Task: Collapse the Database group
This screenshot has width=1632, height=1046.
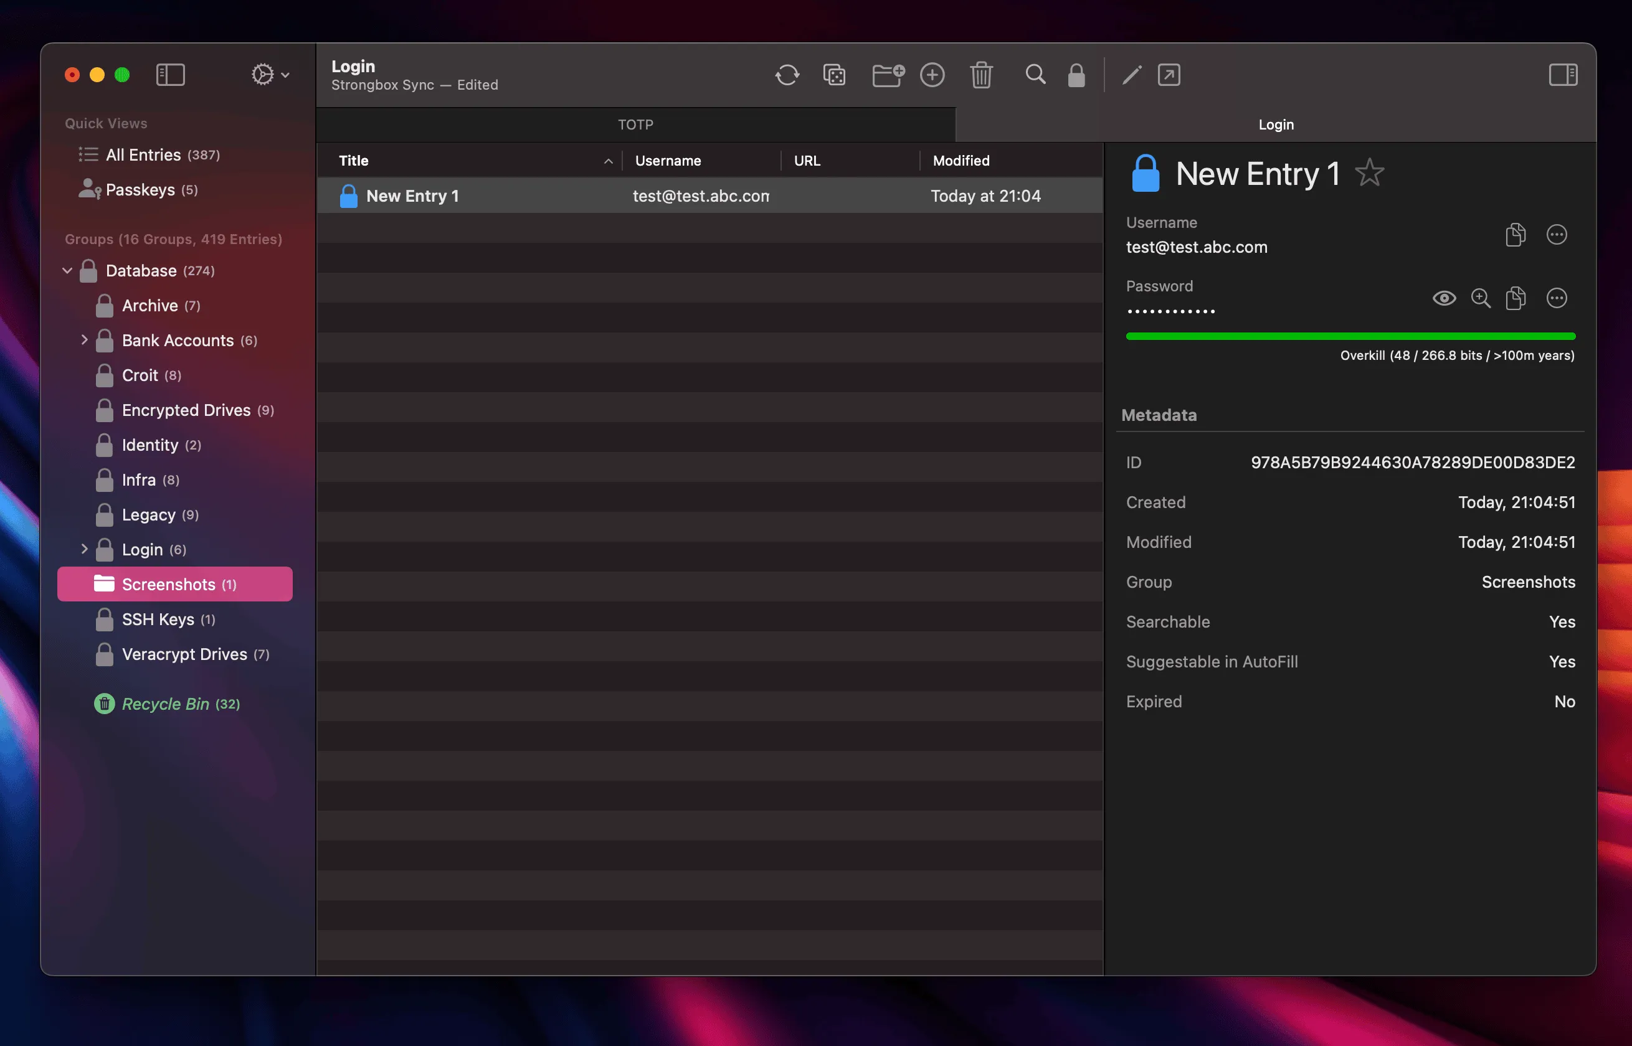Action: coord(67,270)
